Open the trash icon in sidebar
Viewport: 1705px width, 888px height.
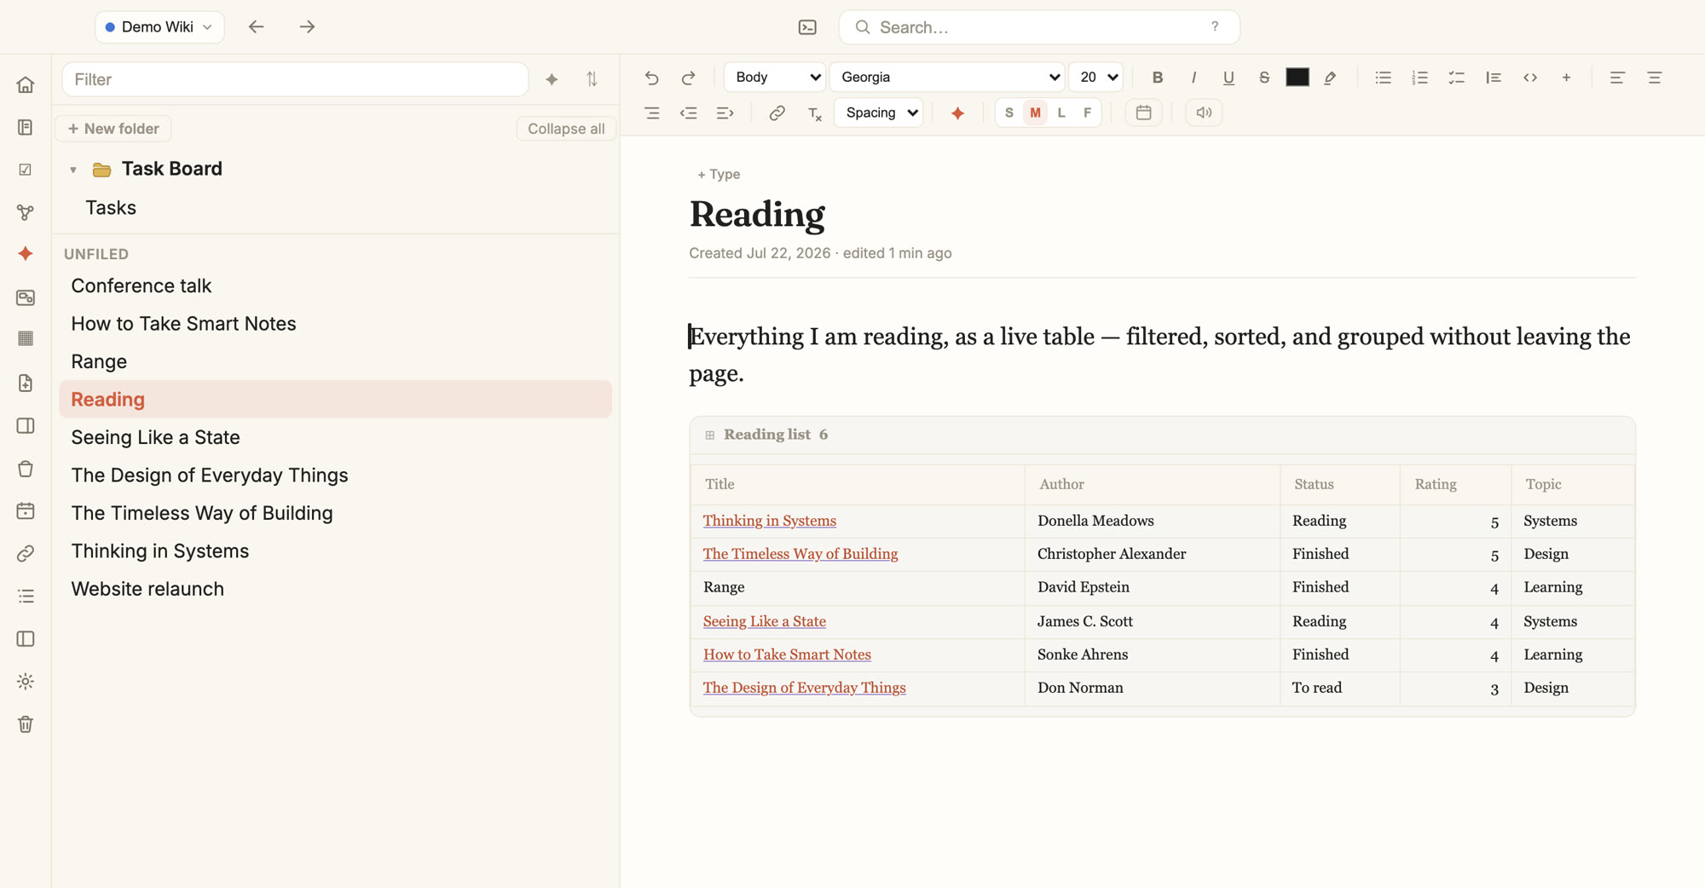tap(26, 724)
